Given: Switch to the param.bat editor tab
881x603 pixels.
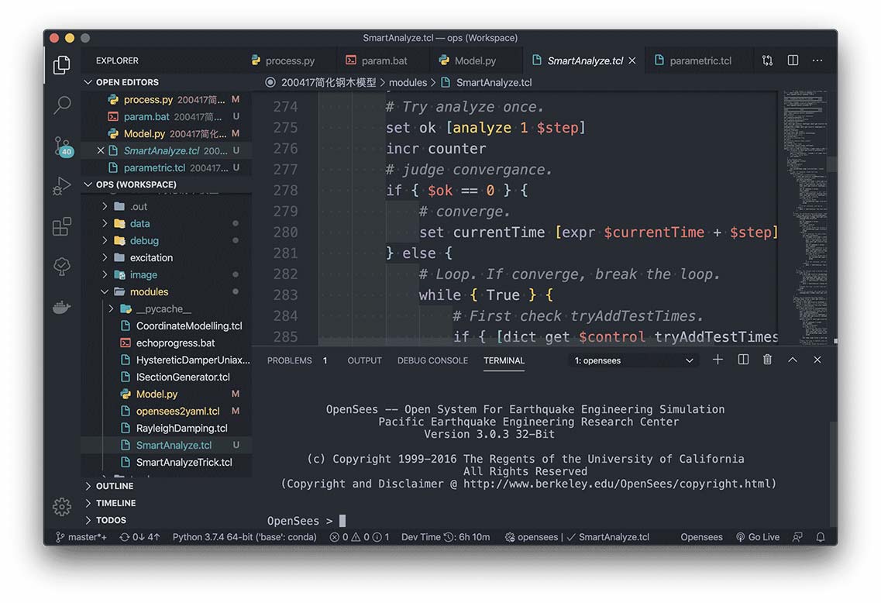Looking at the screenshot, I should coord(384,60).
